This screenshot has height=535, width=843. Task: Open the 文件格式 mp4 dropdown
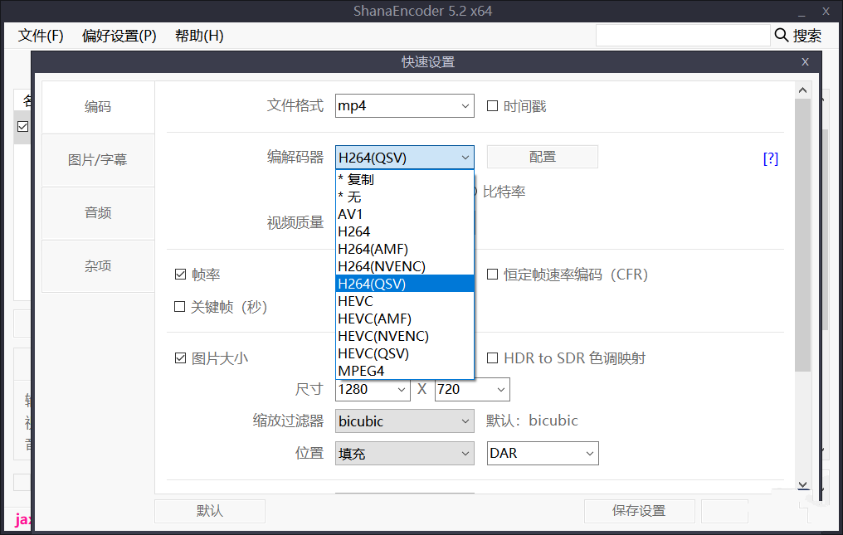click(x=404, y=106)
